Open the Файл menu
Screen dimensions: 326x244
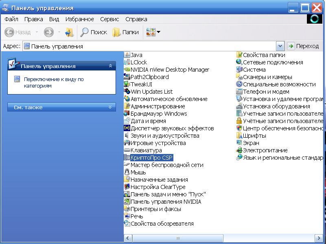11,19
